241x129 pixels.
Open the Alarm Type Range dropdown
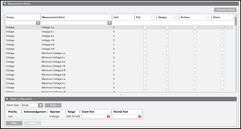click(x=40, y=105)
